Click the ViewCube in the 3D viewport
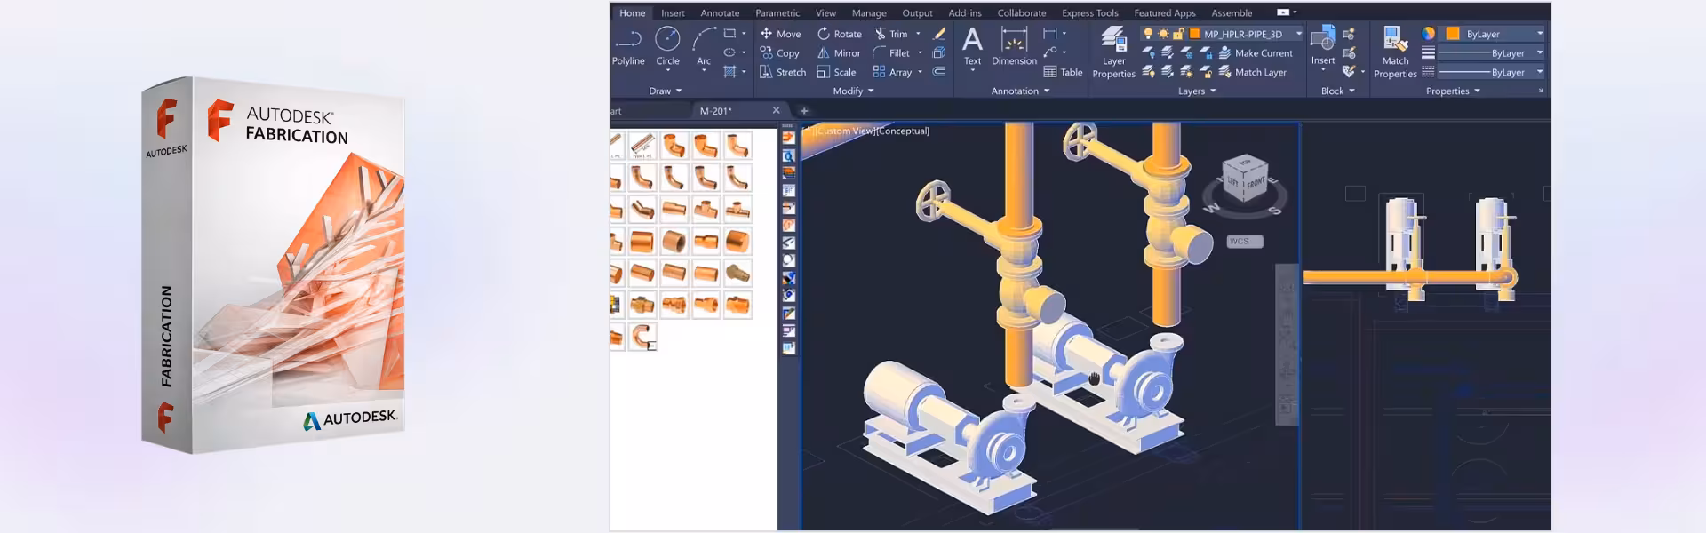 1246,179
